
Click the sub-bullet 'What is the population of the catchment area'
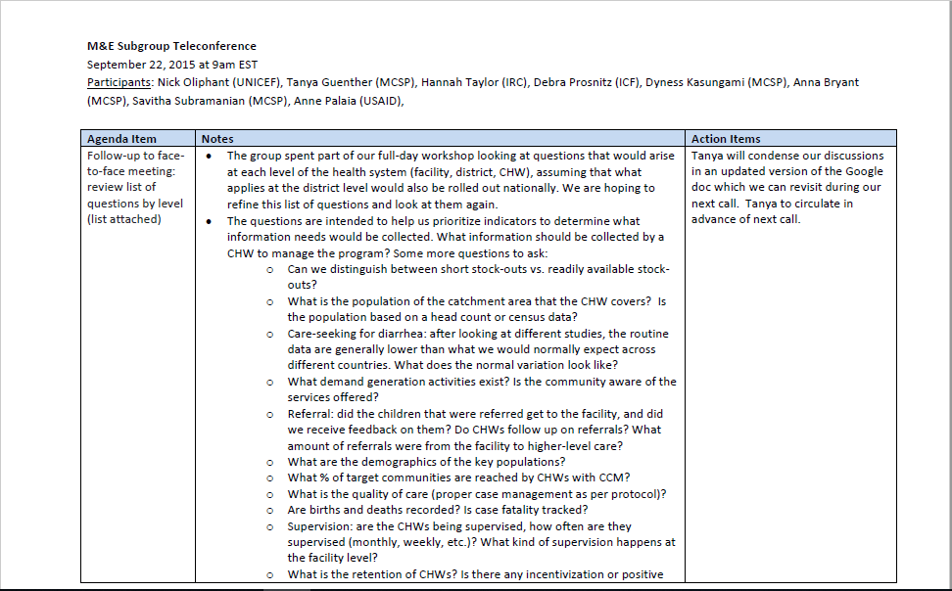(x=477, y=309)
